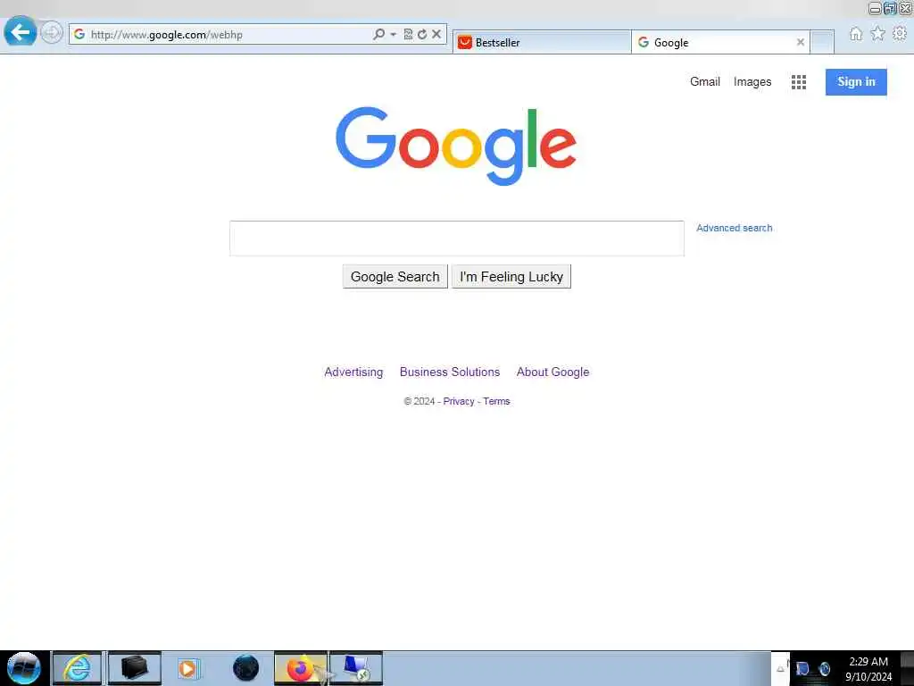Click the Google logo
The image size is (914, 686).
pyautogui.click(x=456, y=146)
